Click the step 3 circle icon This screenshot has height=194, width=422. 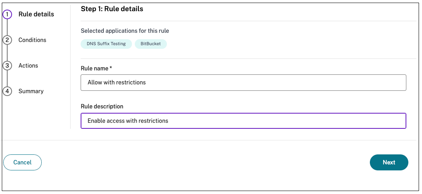tap(7, 66)
